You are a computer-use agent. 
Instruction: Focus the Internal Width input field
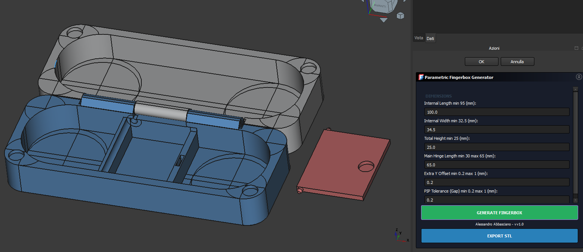pos(497,130)
